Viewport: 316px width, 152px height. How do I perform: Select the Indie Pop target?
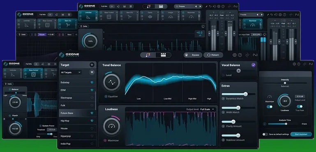click(x=77, y=144)
